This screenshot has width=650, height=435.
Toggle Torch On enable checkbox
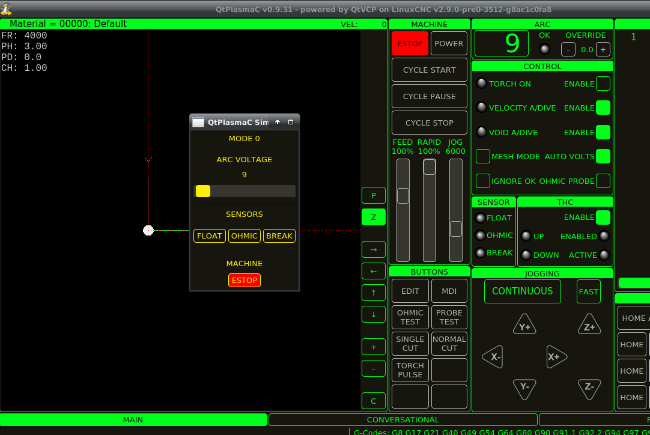pos(603,84)
